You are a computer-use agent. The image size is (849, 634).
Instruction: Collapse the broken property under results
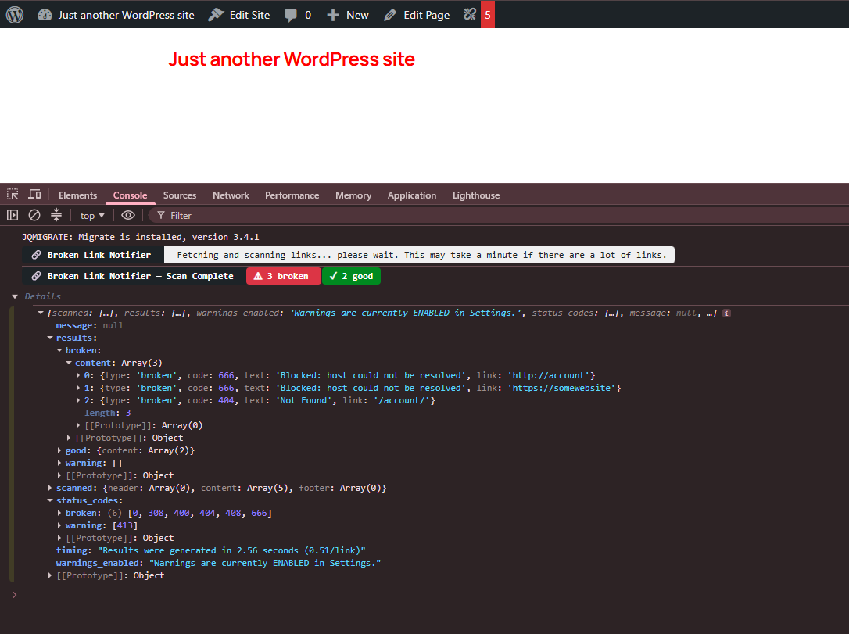pos(59,350)
